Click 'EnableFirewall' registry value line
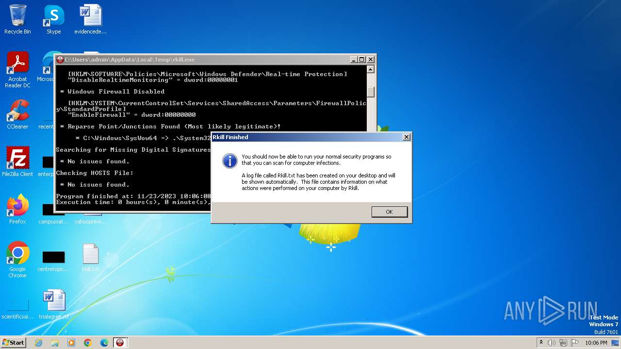Screen dimensions: 621x349 point(131,115)
